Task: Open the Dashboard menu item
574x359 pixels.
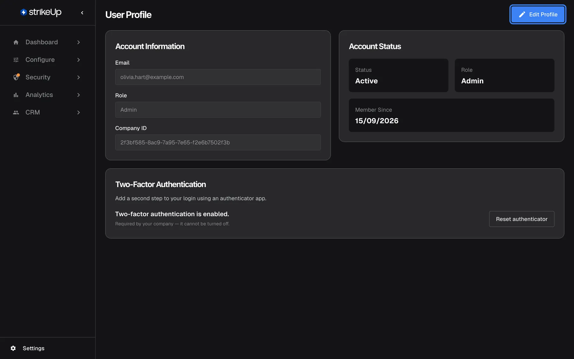Action: coord(48,42)
